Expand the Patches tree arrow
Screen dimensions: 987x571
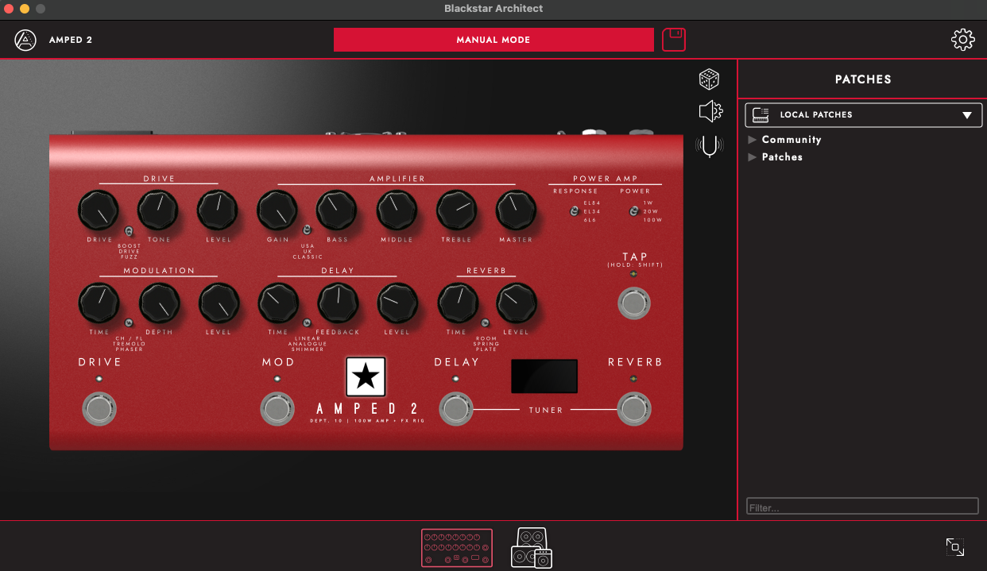[x=753, y=157]
